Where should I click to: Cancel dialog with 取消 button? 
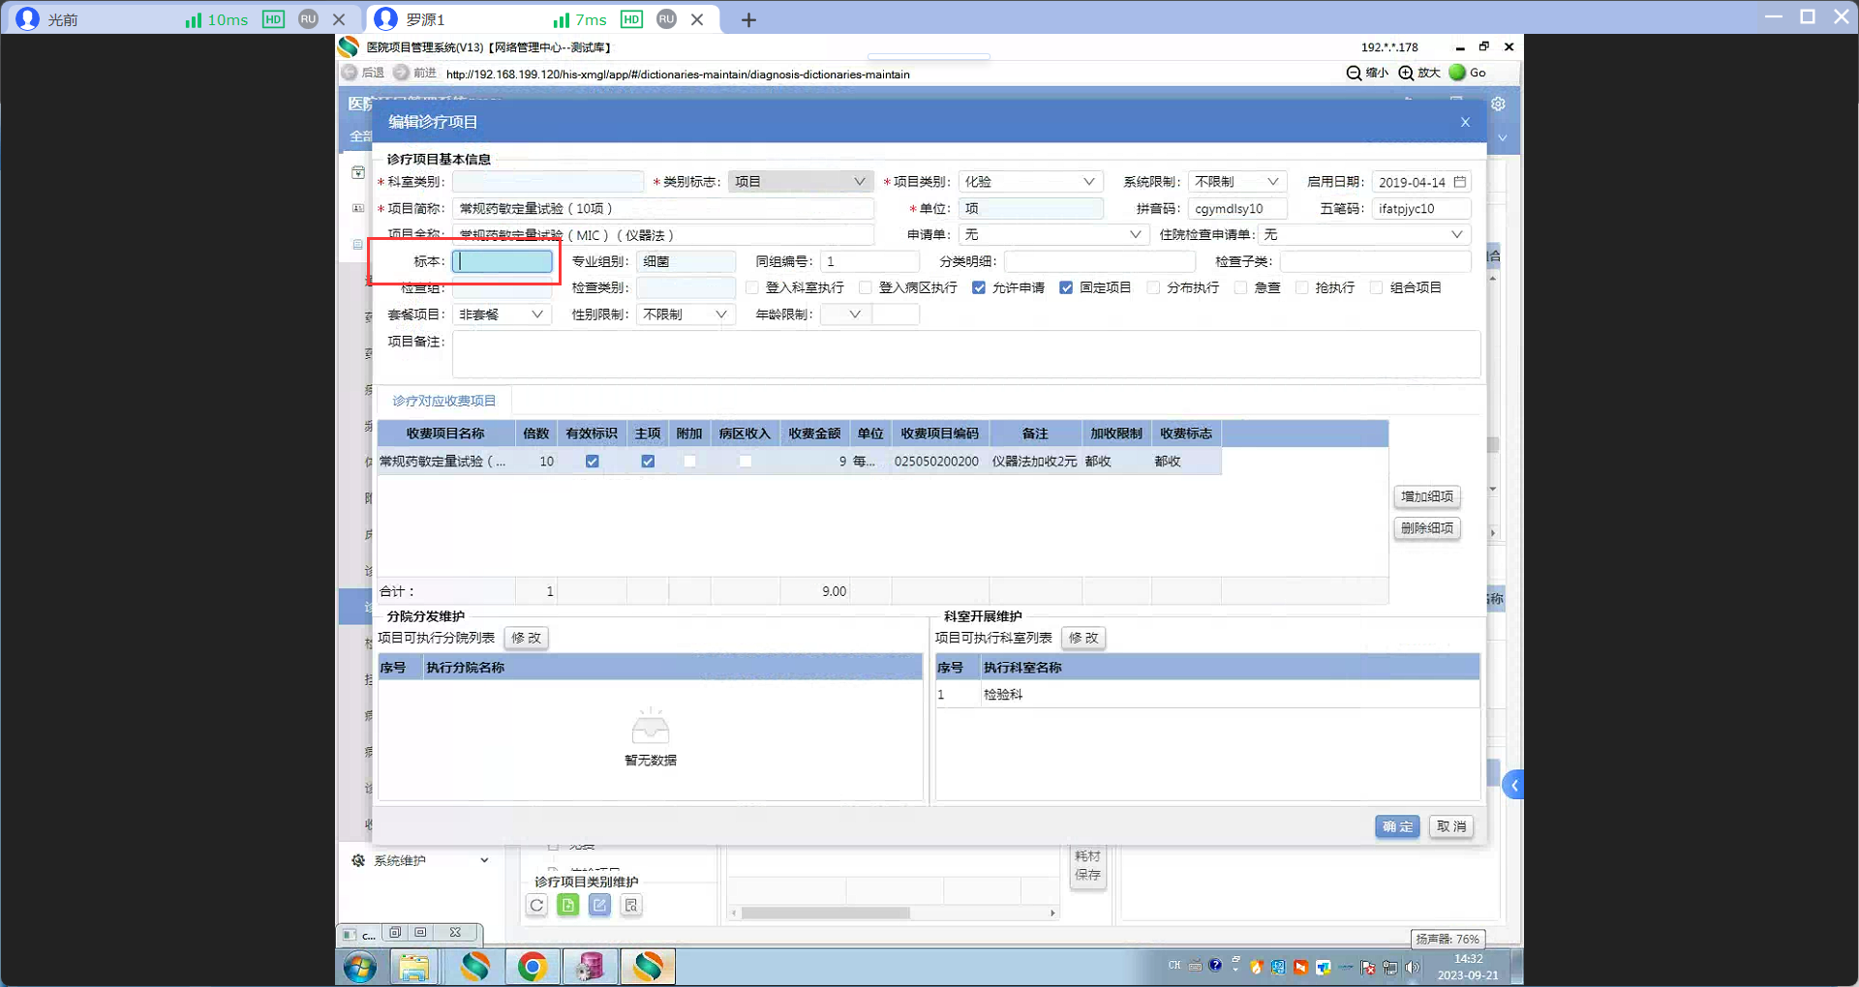[1451, 827]
